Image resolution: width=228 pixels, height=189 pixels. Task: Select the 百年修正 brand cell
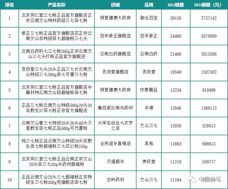coord(149,36)
